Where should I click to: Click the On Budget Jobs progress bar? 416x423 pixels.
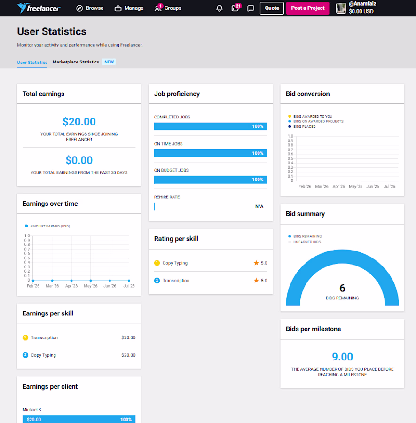[x=211, y=180]
